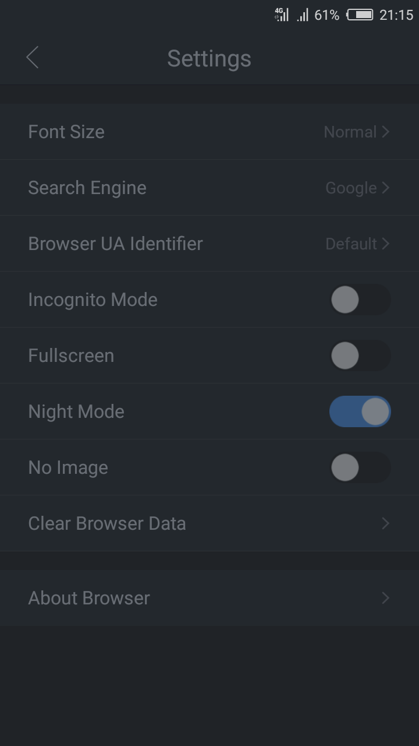Tap the clock showing 21:15
The width and height of the screenshot is (419, 746).
(396, 15)
